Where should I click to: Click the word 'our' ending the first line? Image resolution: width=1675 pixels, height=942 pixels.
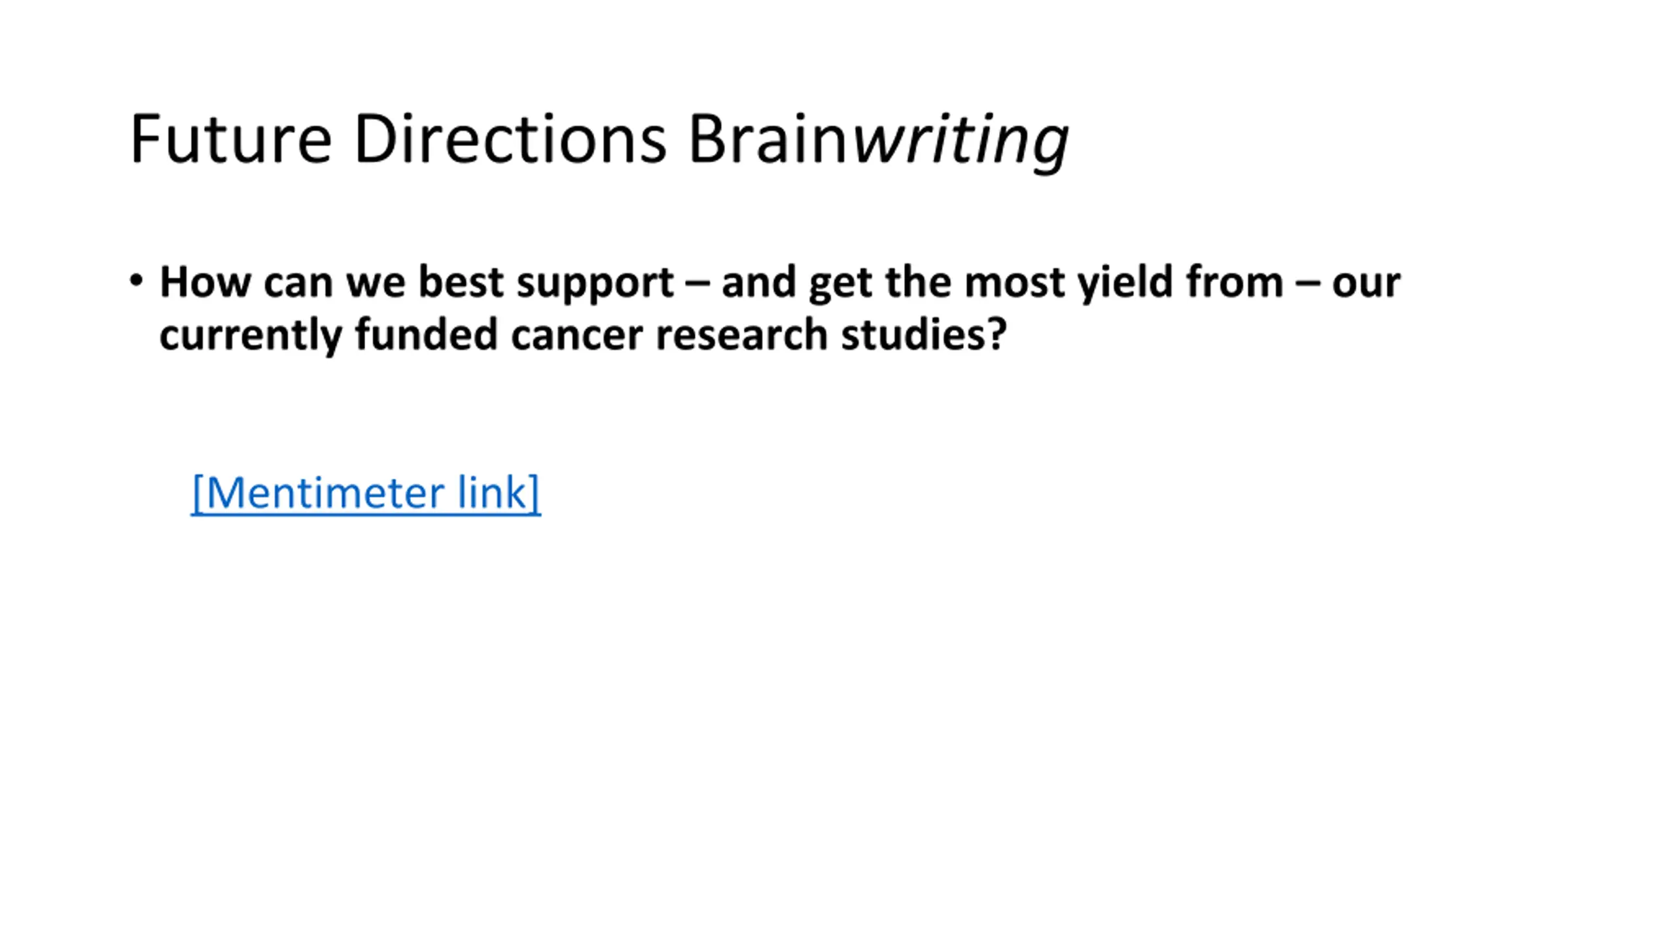pyautogui.click(x=1366, y=285)
